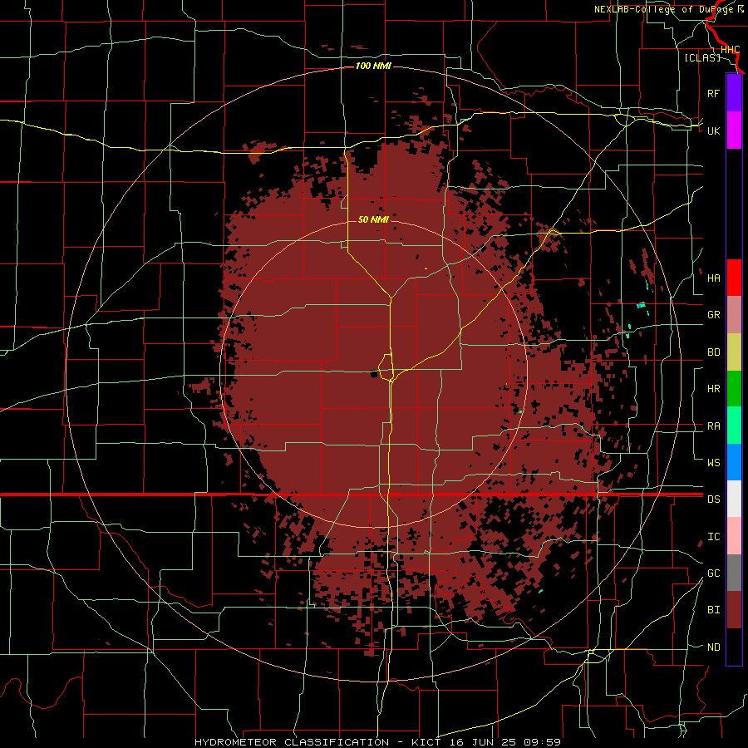This screenshot has width=748, height=748.
Task: Click the ND legend label
Action: 714,647
